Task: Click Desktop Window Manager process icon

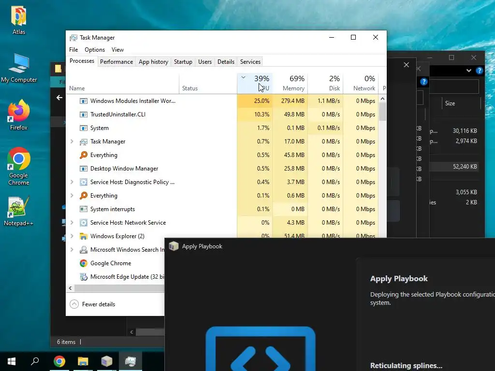Action: point(83,169)
